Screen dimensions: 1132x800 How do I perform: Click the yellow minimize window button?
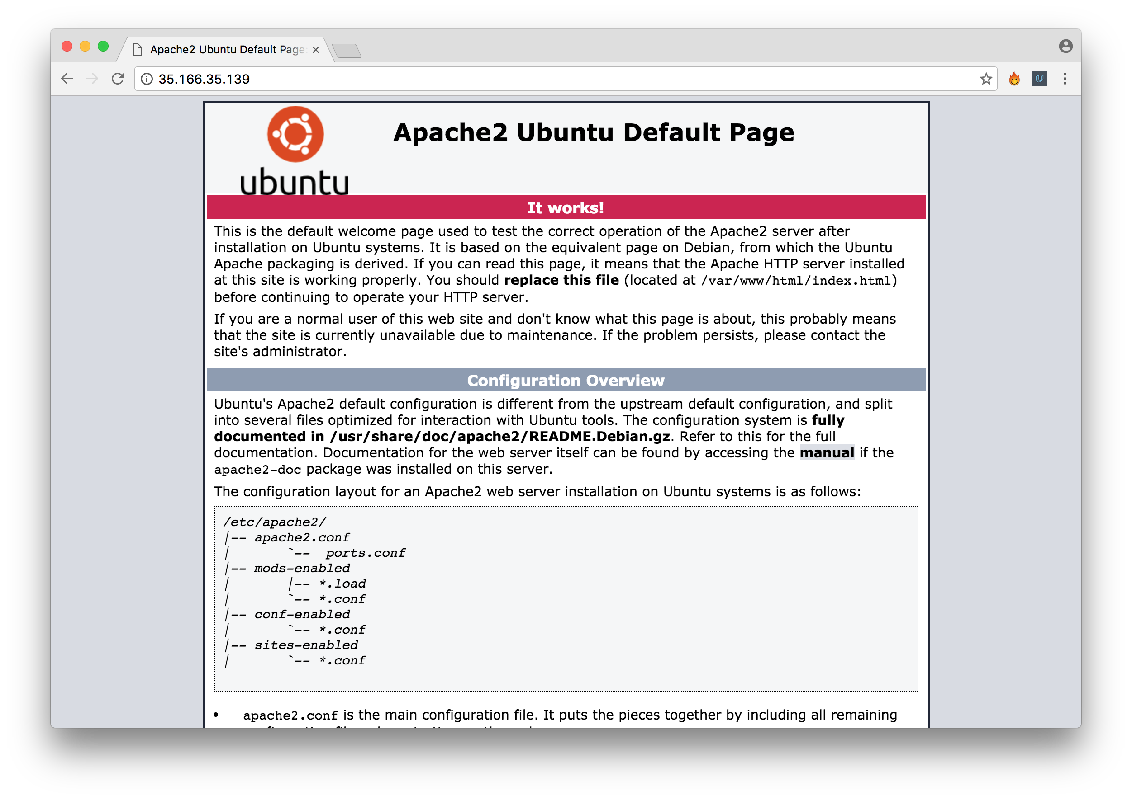[85, 46]
